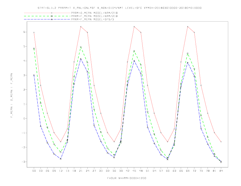Click y-axis tick label 1
Image resolution: width=241 pixels, height=186 pixels.
(24, 104)
